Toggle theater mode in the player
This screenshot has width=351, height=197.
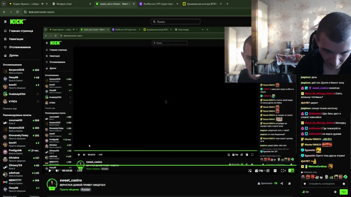275,171
